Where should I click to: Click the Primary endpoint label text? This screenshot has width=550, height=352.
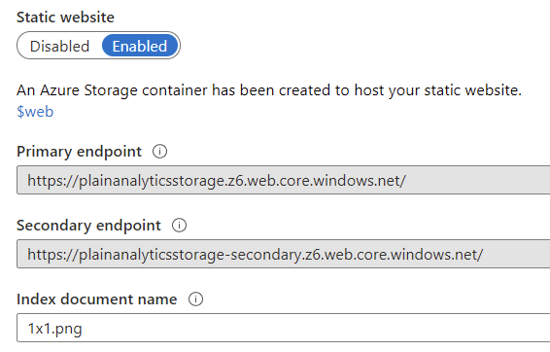click(80, 152)
